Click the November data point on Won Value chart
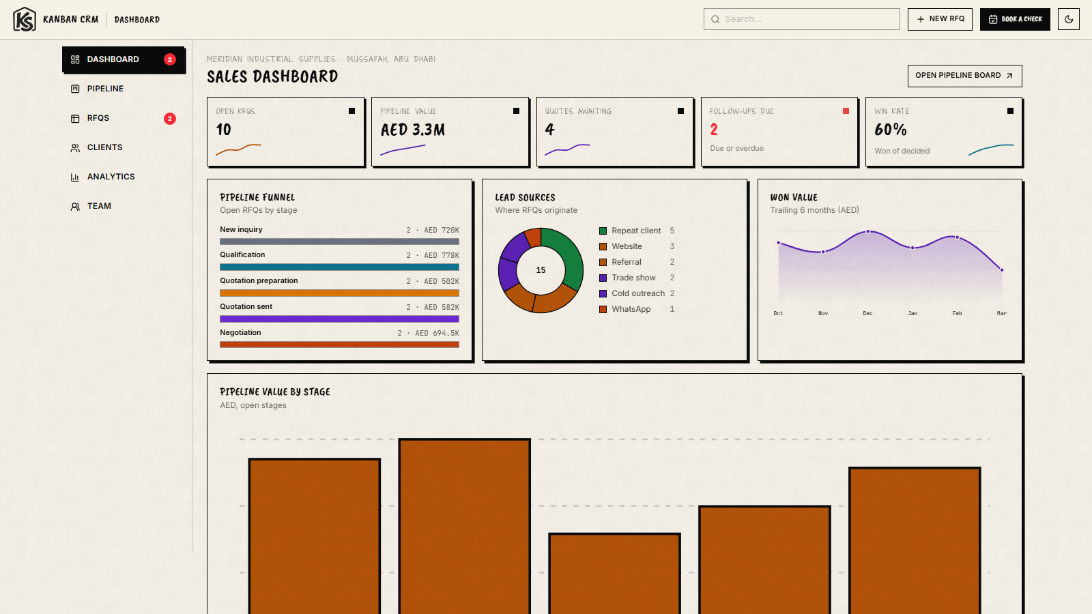Screen dimensions: 1092x614 (x=823, y=252)
